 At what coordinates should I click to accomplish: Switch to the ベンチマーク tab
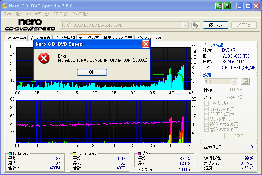click(x=16, y=38)
